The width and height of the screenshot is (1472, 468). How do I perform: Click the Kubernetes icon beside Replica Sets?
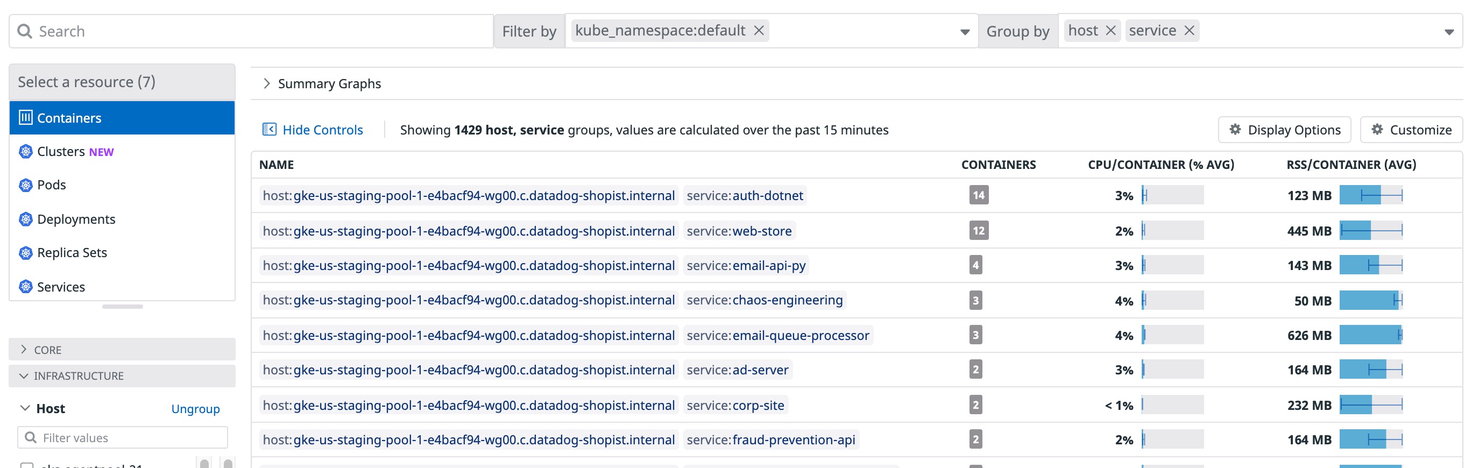[x=26, y=253]
